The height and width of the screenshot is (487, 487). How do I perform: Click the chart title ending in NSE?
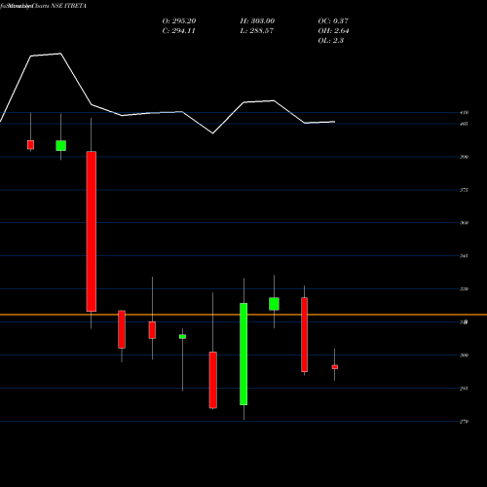click(x=43, y=6)
